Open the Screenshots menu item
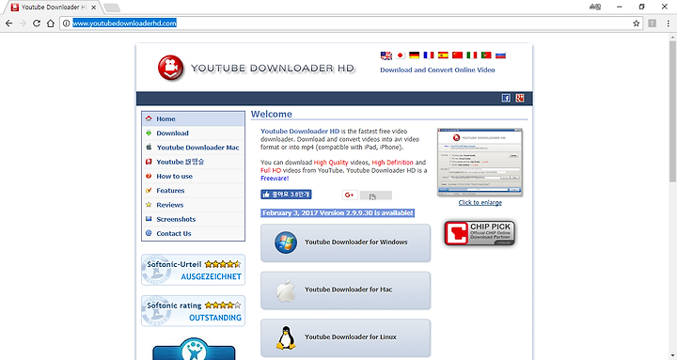677x360 pixels. click(193, 219)
